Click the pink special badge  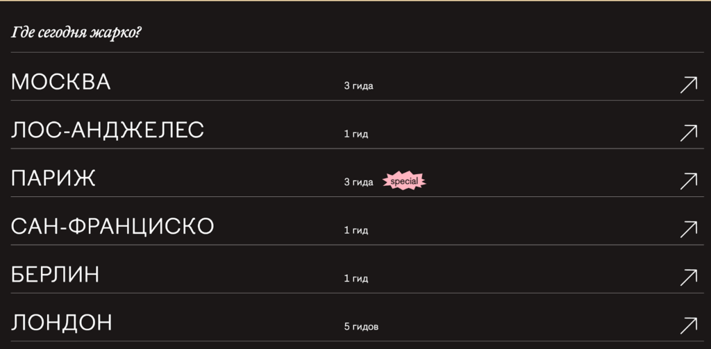(x=404, y=182)
